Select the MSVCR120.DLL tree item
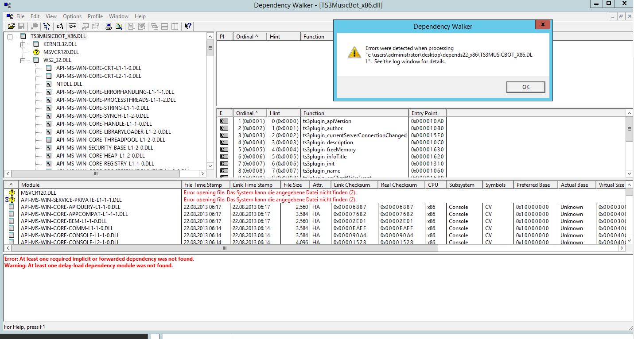The image size is (634, 339). point(61,52)
